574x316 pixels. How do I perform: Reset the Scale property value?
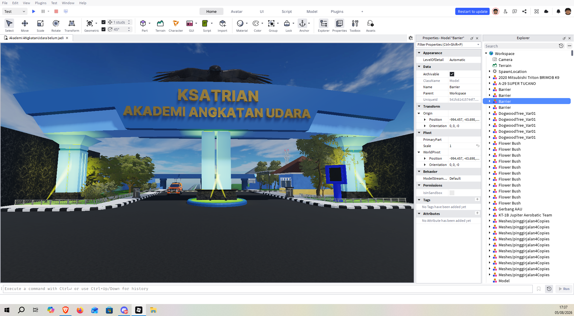[x=478, y=146]
